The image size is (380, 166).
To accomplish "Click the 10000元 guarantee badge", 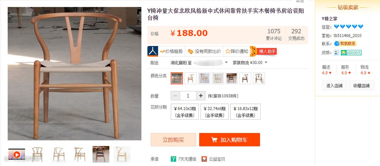I will click(x=351, y=53).
